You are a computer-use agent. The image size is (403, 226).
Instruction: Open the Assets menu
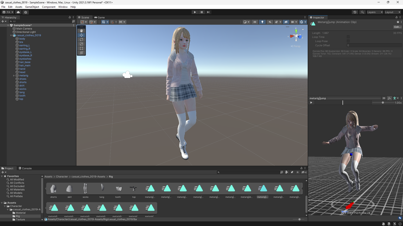tap(19, 7)
